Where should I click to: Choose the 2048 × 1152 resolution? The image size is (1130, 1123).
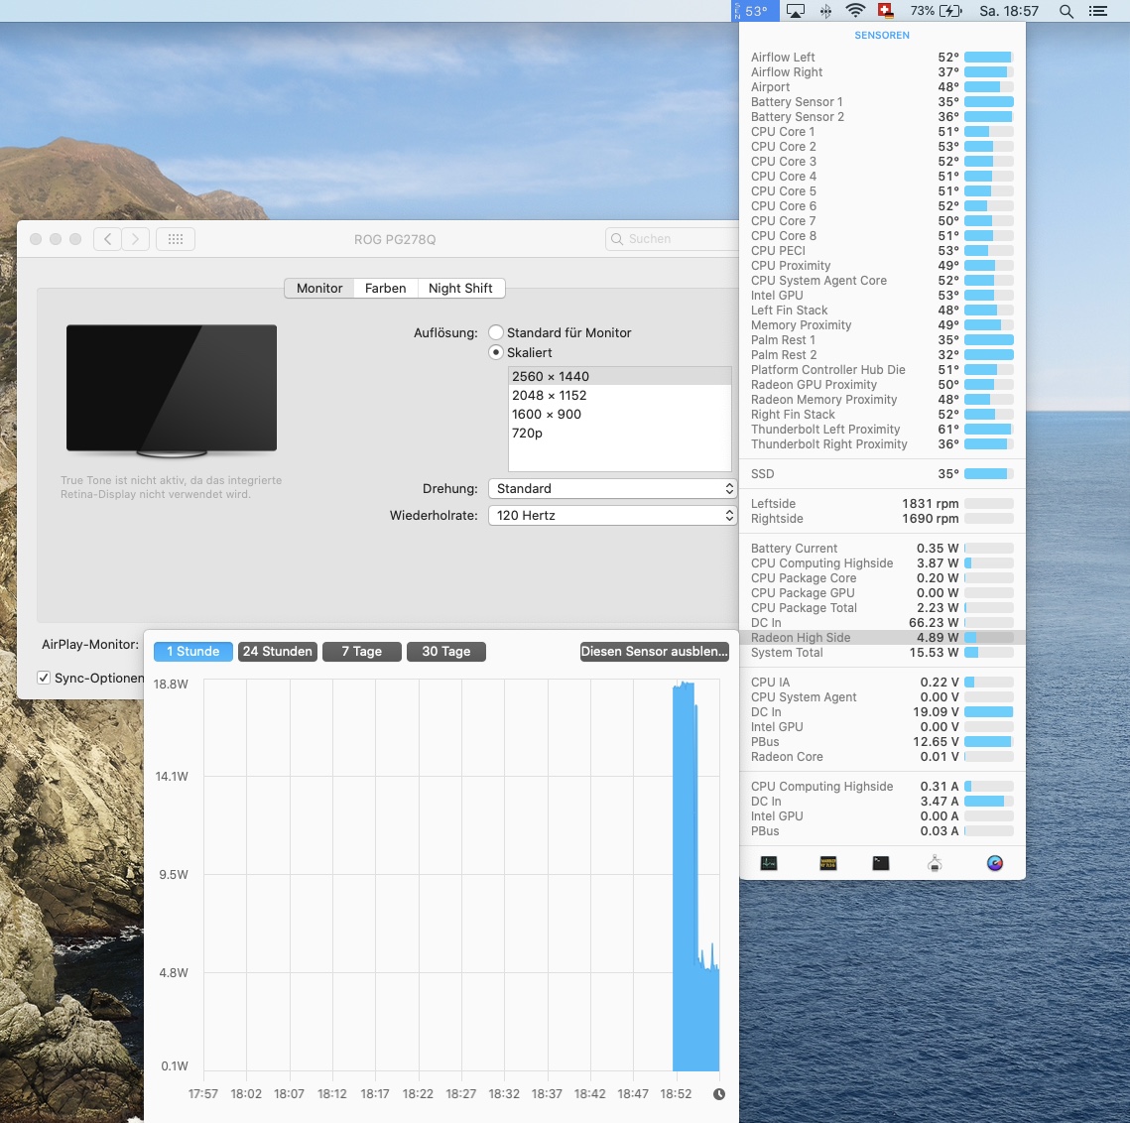pos(620,395)
